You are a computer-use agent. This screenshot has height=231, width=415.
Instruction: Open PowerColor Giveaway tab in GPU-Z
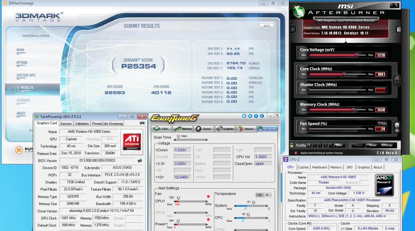point(107,124)
